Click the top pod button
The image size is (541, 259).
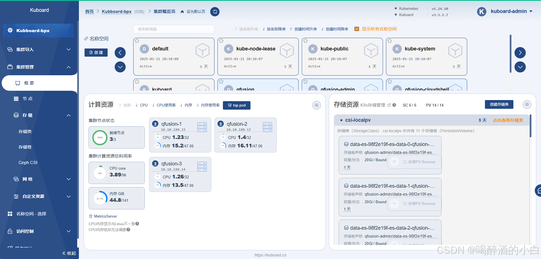pos(236,105)
